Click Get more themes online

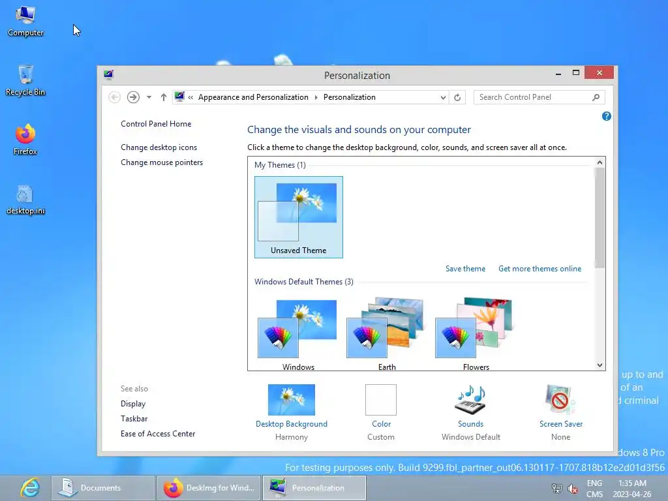pyautogui.click(x=539, y=268)
